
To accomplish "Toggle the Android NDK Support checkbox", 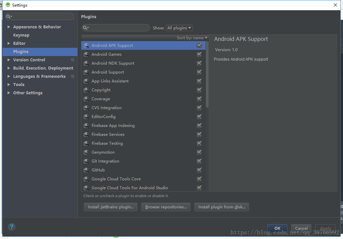I will point(199,63).
